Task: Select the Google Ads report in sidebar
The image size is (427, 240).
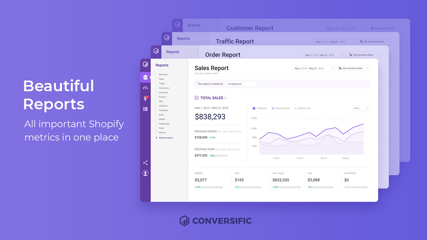Action: [x=164, y=124]
